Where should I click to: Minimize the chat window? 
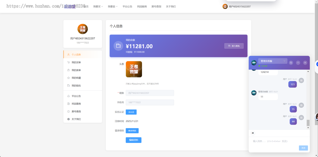coord(298,63)
